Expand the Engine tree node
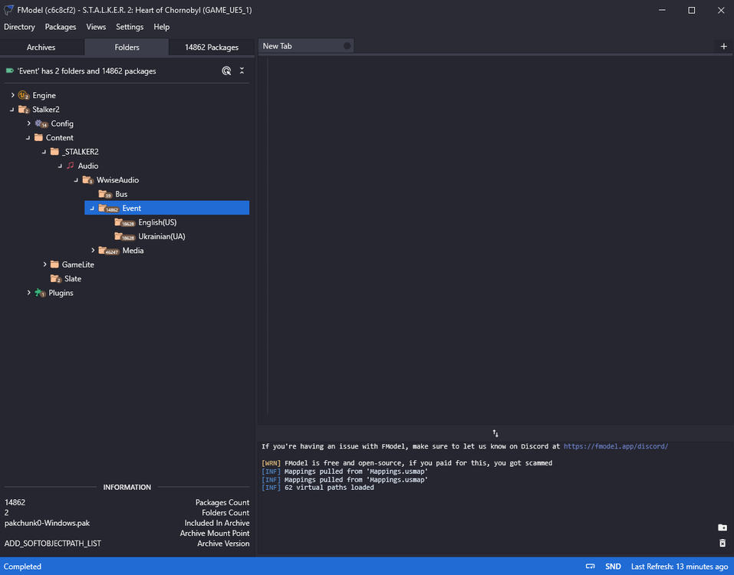This screenshot has height=575, width=734. click(x=12, y=95)
